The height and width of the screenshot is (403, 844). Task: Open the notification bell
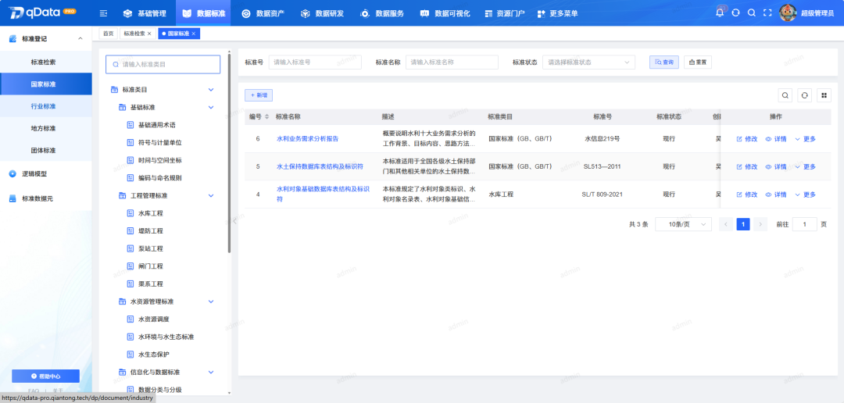tap(720, 13)
